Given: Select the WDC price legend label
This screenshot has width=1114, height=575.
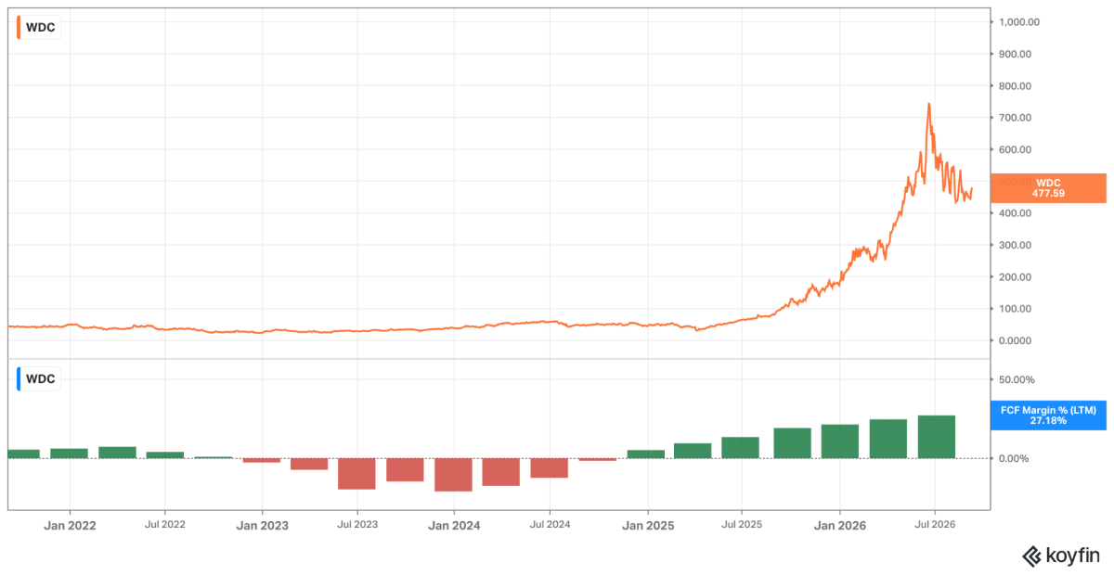Looking at the screenshot, I should 41,27.
